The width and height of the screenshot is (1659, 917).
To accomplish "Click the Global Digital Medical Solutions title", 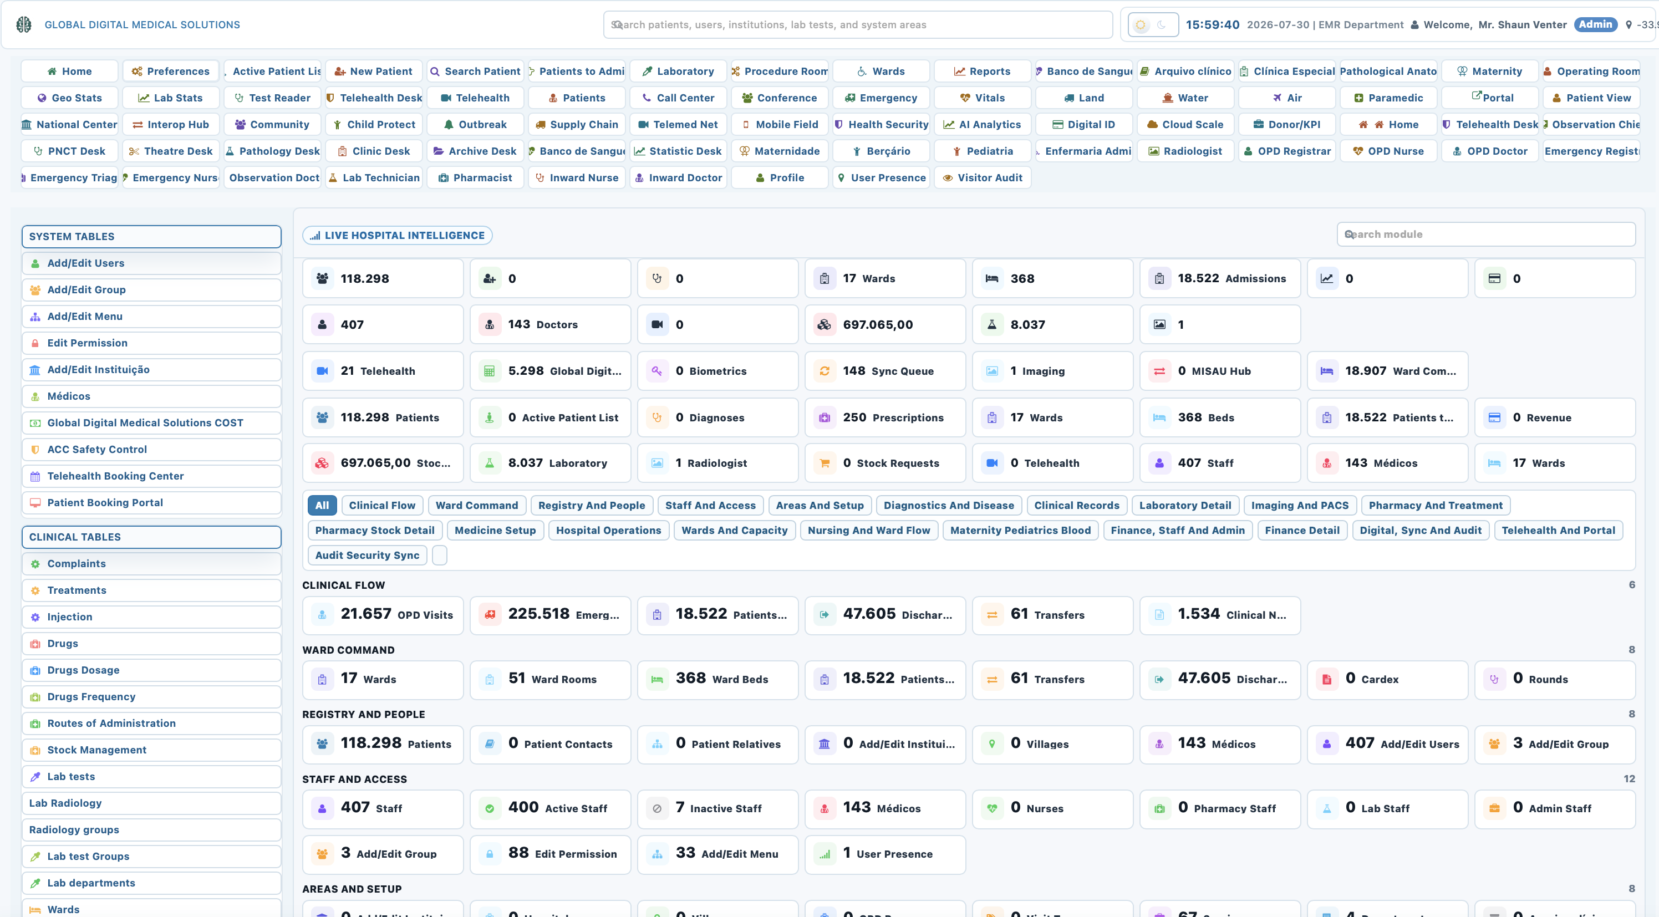I will tap(143, 24).
